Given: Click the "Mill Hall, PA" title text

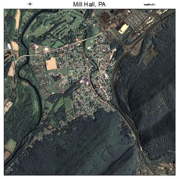Looking at the screenshot, I should click(x=89, y=5).
